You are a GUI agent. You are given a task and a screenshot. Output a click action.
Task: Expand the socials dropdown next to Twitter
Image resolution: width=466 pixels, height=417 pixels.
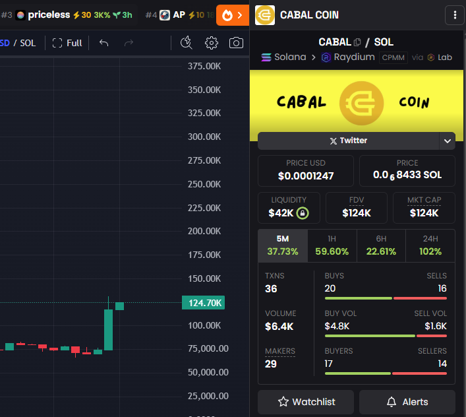click(x=448, y=141)
